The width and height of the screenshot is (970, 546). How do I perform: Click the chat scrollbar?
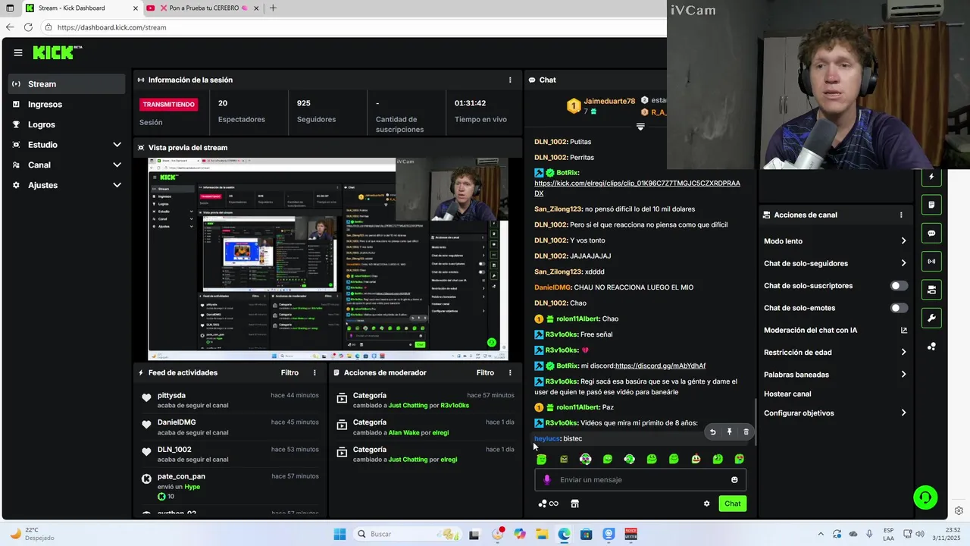(755, 422)
